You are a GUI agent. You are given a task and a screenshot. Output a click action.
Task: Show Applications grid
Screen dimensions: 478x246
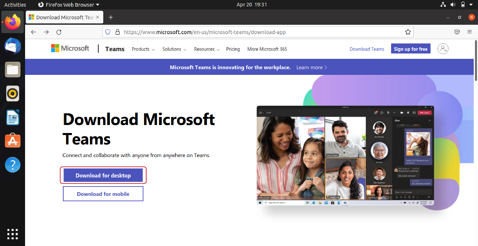[x=12, y=234]
